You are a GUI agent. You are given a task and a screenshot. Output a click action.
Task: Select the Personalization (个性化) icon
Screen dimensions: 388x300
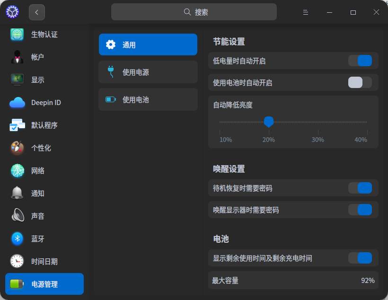[17, 148]
